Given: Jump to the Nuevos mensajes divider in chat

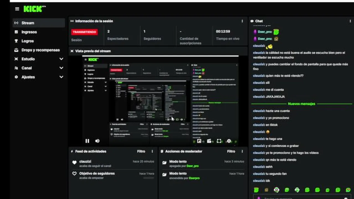Looking at the screenshot, I should click(x=302, y=104).
